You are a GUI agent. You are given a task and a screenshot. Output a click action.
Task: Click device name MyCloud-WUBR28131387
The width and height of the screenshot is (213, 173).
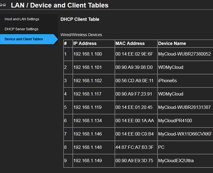tap(184, 107)
